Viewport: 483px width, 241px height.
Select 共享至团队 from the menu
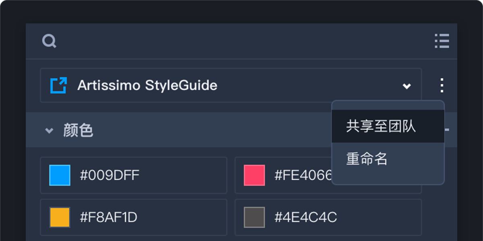380,127
